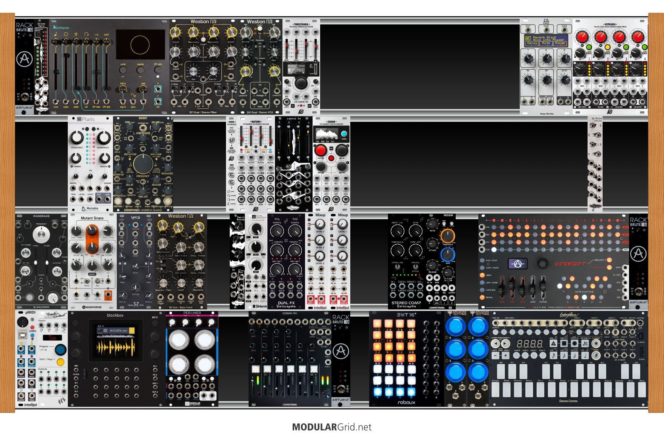Click the pattern next arrow on Ground Control
This screenshot has height=435, width=664.
[x=505, y=343]
